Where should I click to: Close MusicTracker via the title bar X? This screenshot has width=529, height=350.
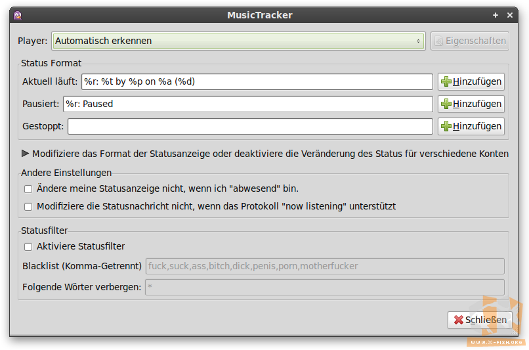tap(510, 15)
